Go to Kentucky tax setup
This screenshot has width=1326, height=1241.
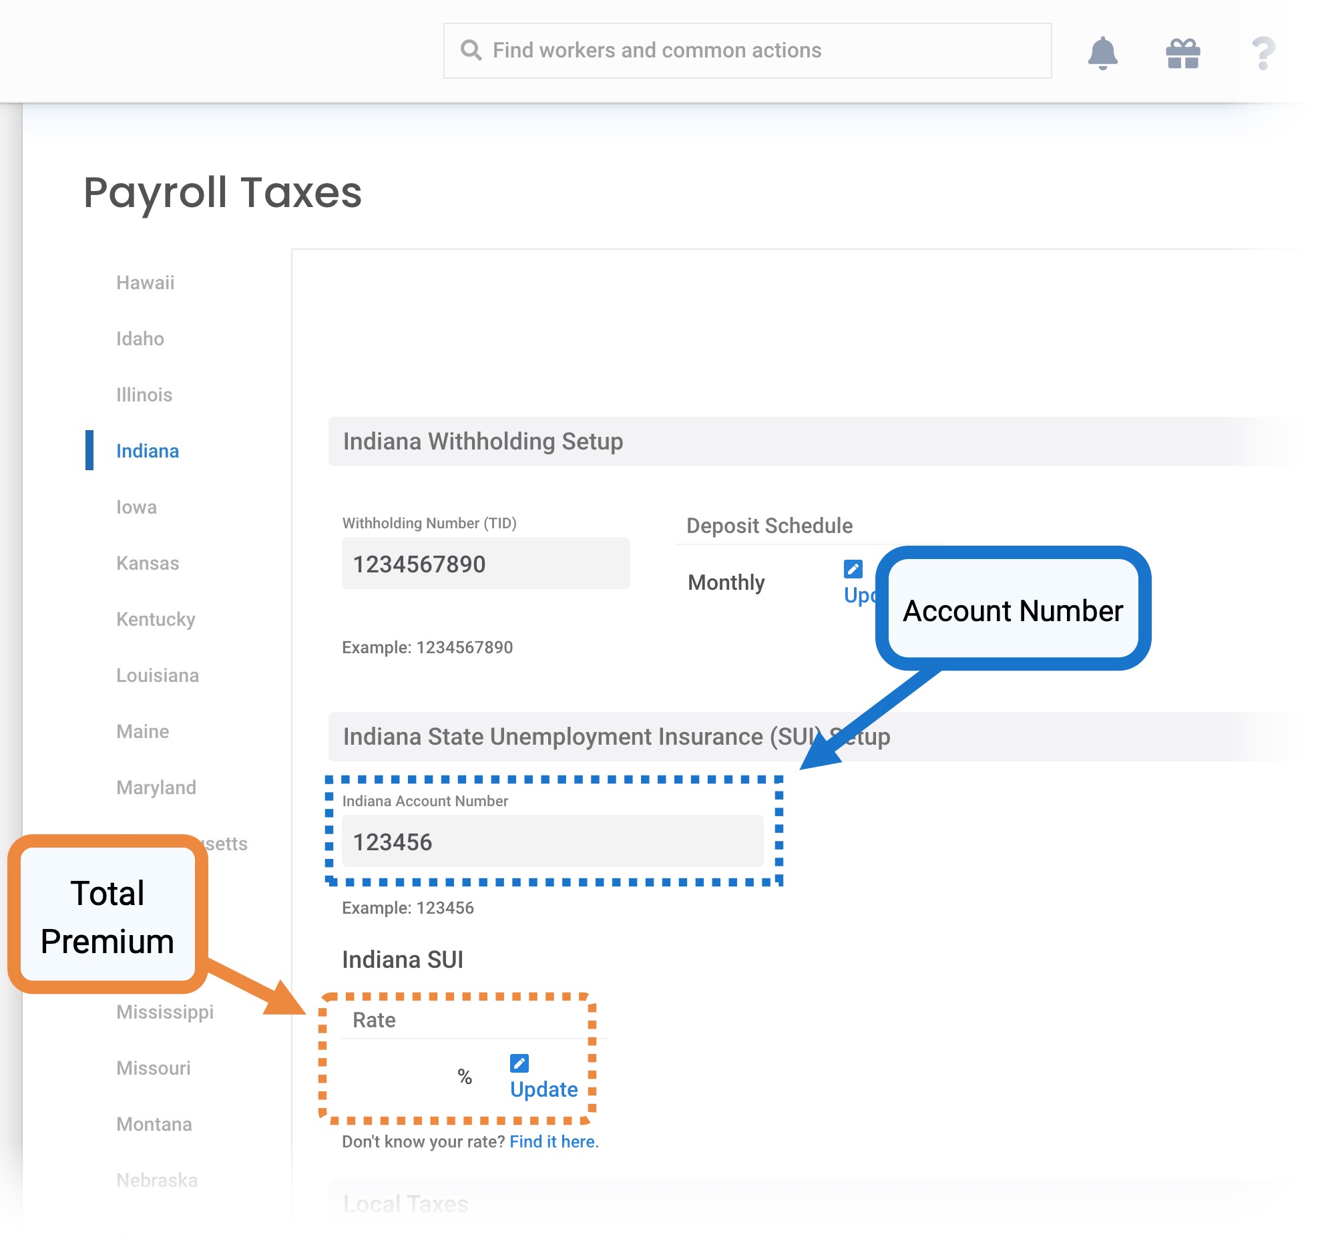pyautogui.click(x=156, y=619)
